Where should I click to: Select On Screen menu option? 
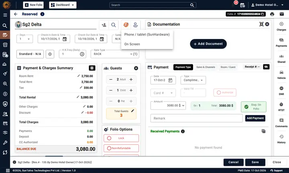(147, 44)
